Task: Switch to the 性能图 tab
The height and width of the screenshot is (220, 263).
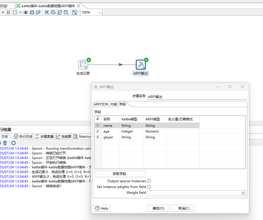Action: pyautogui.click(x=64, y=137)
